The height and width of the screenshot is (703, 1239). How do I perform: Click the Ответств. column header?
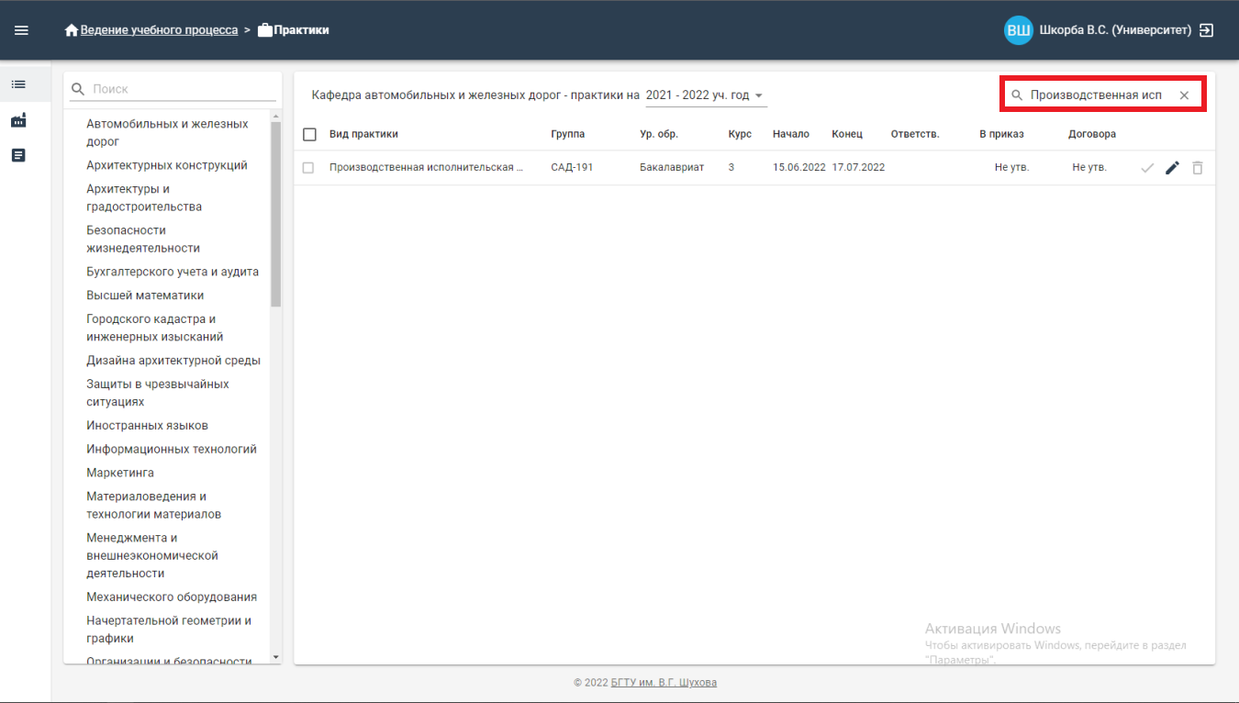[915, 134]
